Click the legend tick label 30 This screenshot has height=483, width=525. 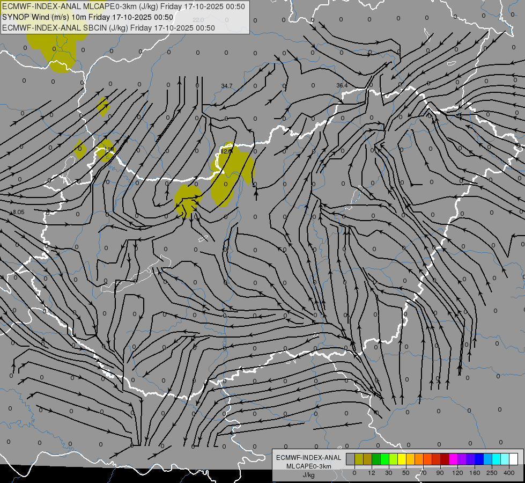389,473
